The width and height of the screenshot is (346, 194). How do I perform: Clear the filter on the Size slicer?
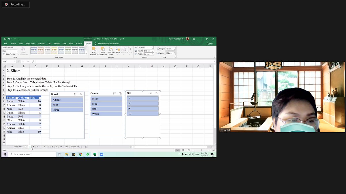click(156, 93)
